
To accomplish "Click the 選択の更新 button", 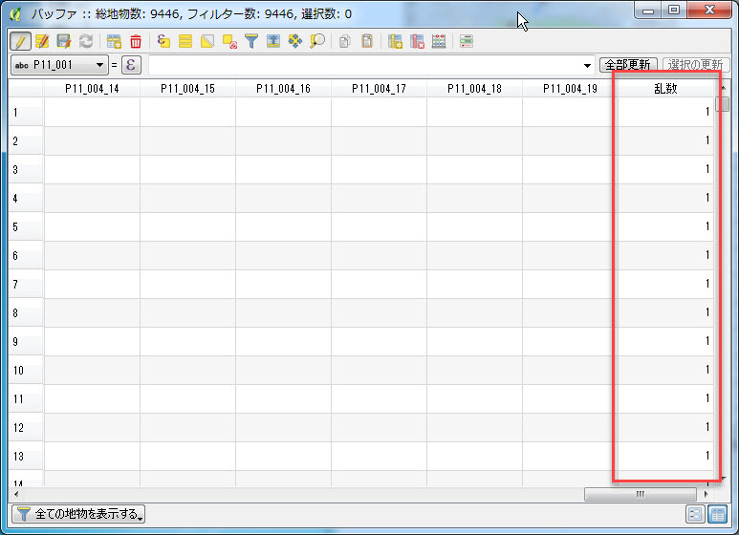I will (x=695, y=65).
